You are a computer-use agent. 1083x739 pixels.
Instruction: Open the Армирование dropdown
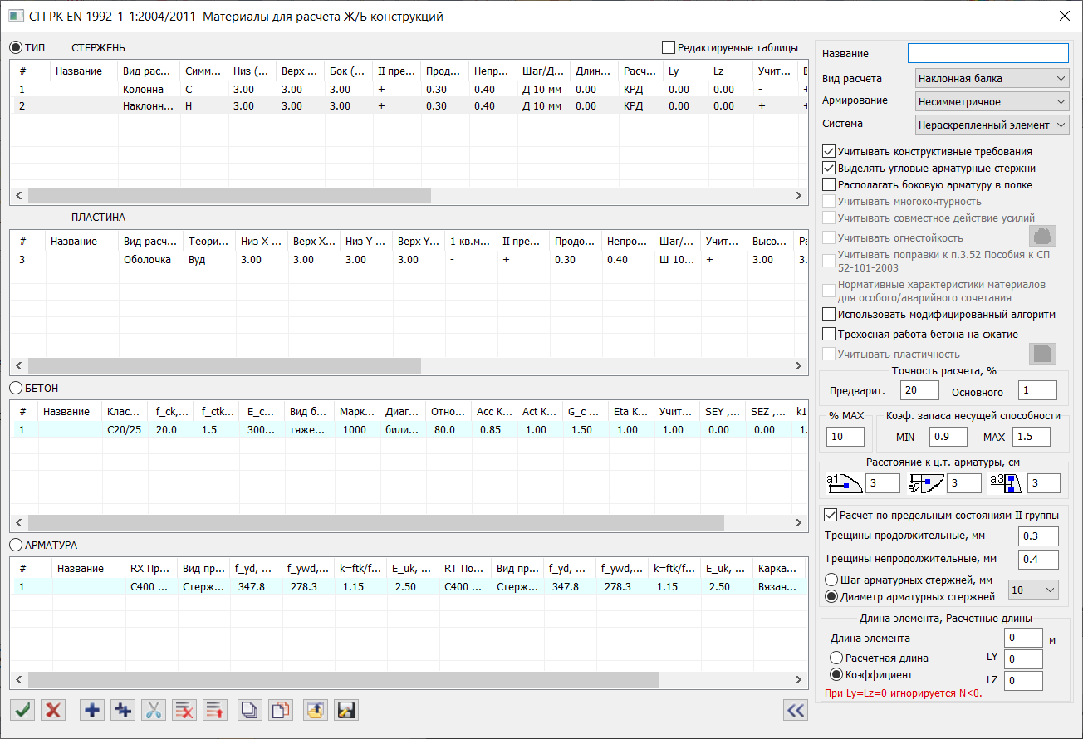pos(992,101)
